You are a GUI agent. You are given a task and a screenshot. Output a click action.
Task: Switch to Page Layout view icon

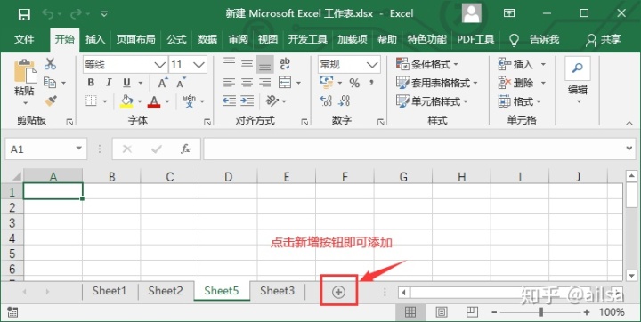[x=441, y=312]
